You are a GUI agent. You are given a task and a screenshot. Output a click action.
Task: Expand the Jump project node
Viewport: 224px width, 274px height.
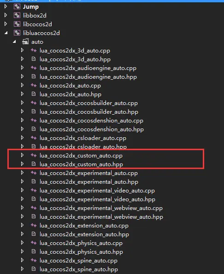point(6,6)
